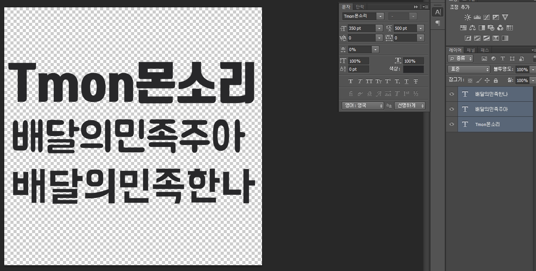Open the 색상 text color swatch
This screenshot has width=536, height=271.
(413, 69)
